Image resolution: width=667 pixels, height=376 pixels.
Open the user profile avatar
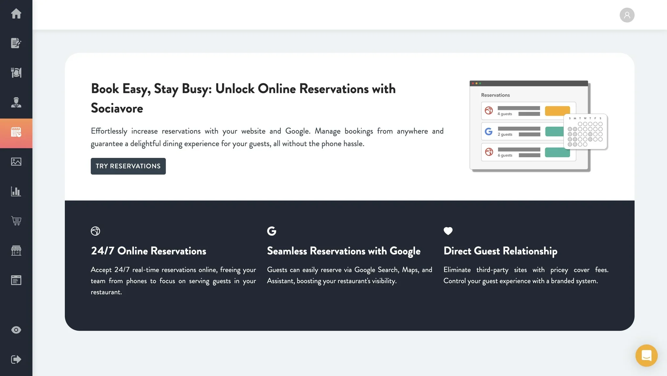(627, 15)
